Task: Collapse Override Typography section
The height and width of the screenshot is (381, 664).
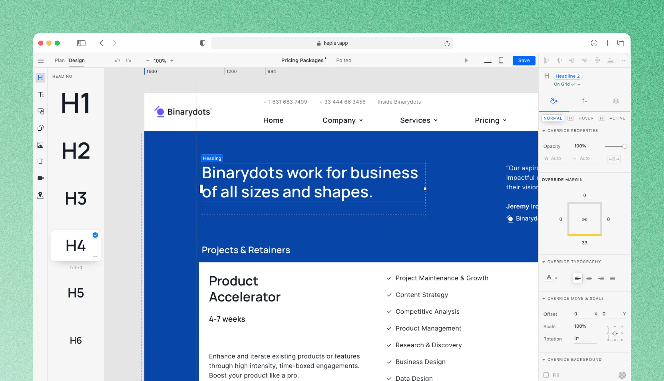Action: (544, 262)
